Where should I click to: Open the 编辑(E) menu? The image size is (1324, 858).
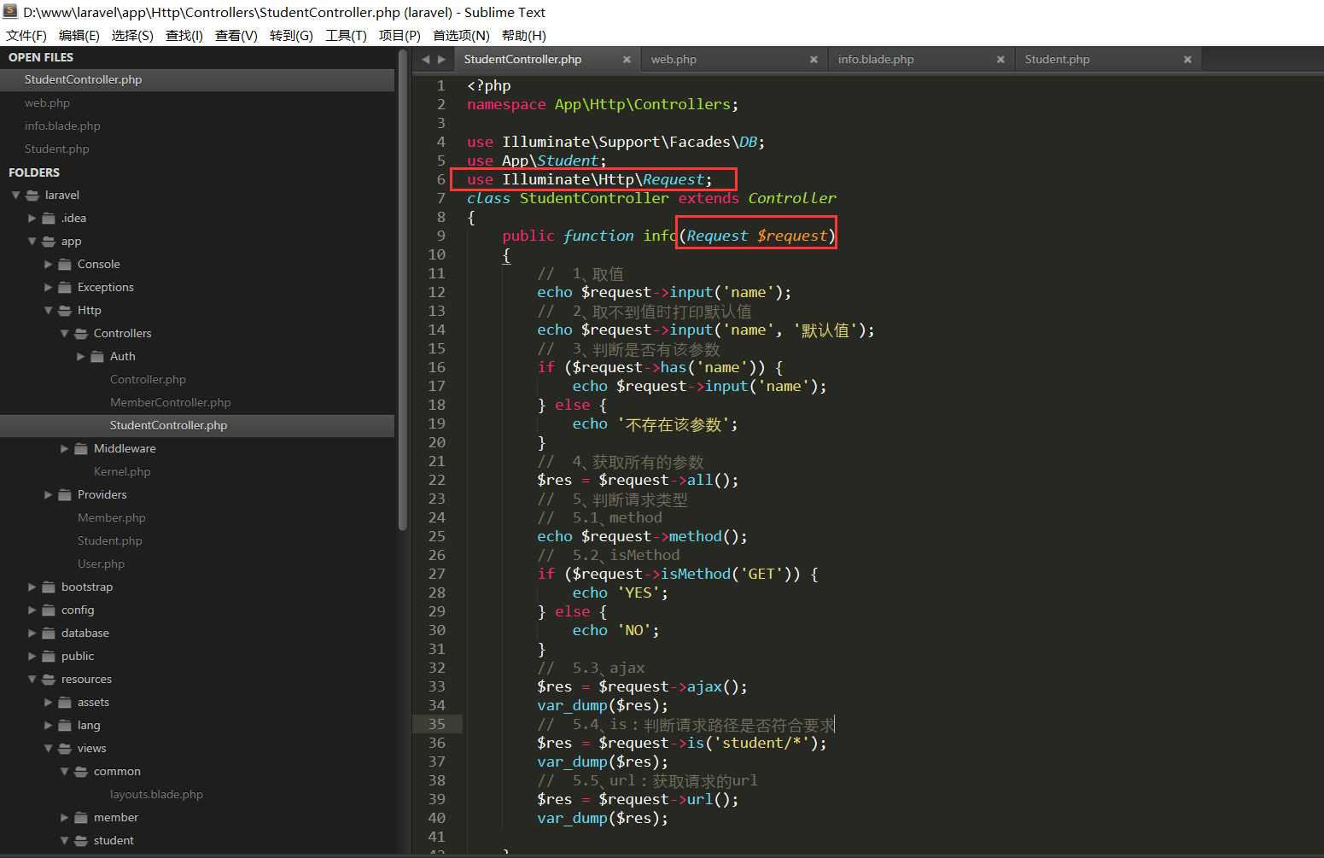[79, 35]
